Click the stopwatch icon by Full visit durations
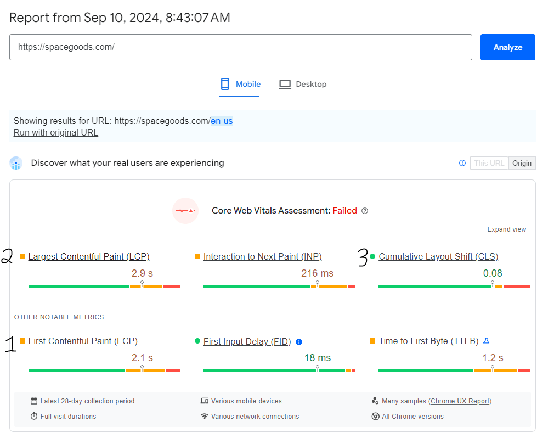554x438 pixels. (34, 415)
